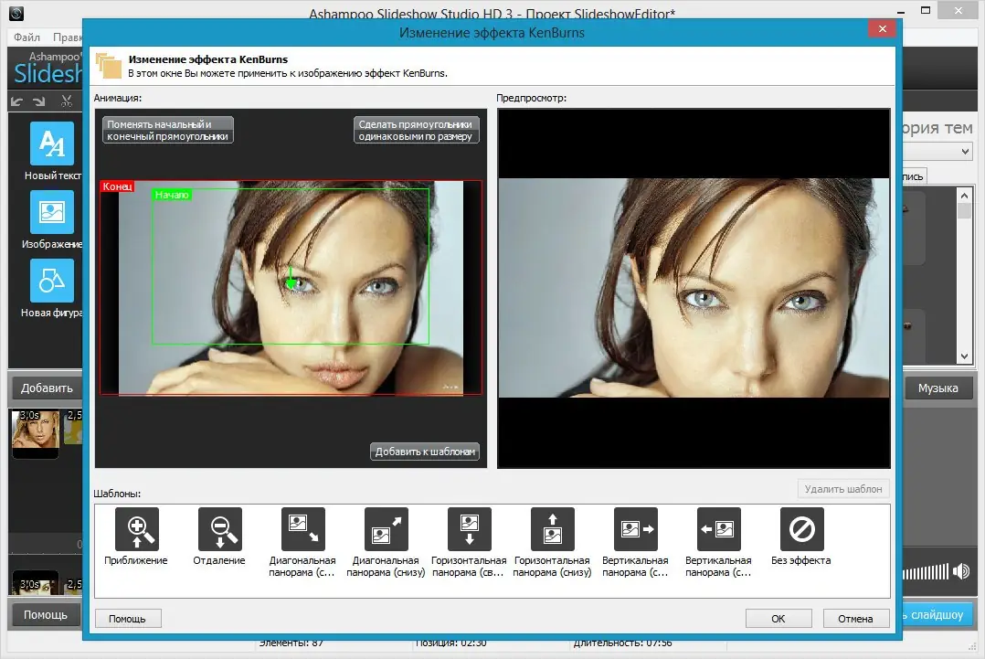985x659 pixels.
Task: Click Помощь button in main window
Action: click(46, 614)
